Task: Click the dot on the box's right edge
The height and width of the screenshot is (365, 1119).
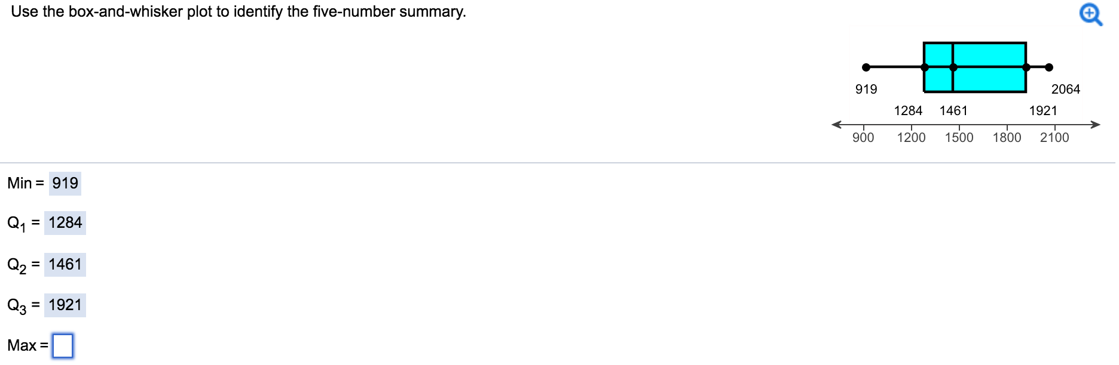Action: coord(1026,67)
